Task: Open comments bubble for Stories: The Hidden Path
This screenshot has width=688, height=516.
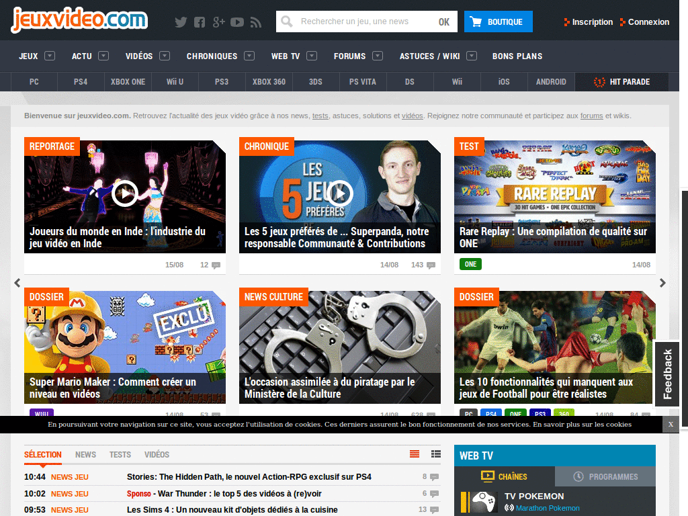Action: click(435, 477)
